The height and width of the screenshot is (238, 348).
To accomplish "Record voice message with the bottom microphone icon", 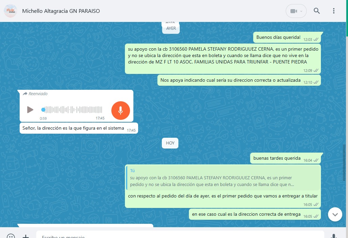I will [x=333, y=236].
